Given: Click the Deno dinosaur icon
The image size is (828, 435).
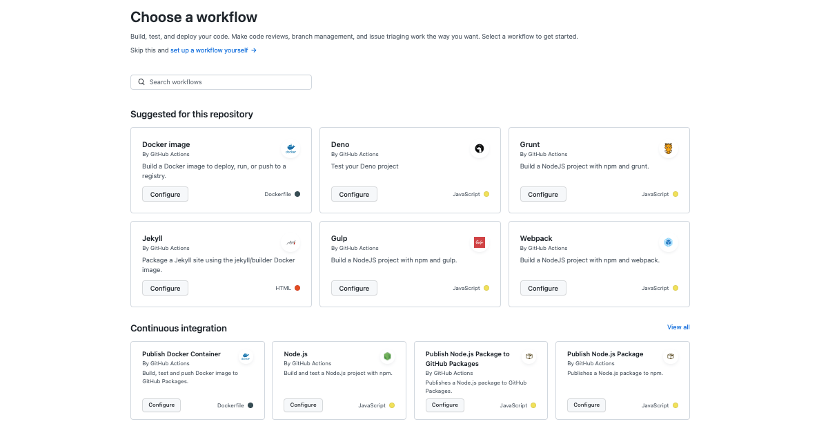Looking at the screenshot, I should tap(480, 148).
